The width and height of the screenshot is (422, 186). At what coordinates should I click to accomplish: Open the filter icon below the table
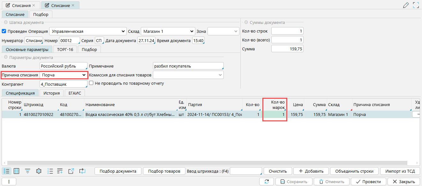click(28, 171)
